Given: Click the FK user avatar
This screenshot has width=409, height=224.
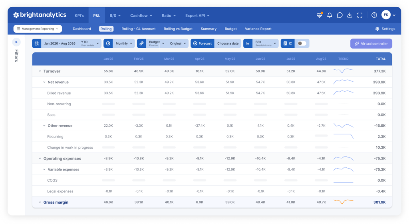Looking at the screenshot, I should [x=386, y=15].
